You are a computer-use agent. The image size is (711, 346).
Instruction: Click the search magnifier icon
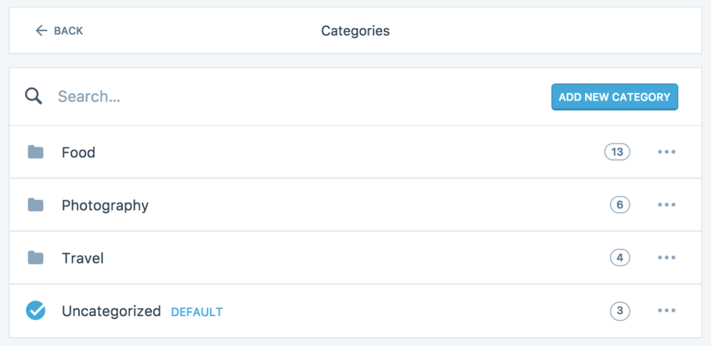pyautogui.click(x=34, y=96)
